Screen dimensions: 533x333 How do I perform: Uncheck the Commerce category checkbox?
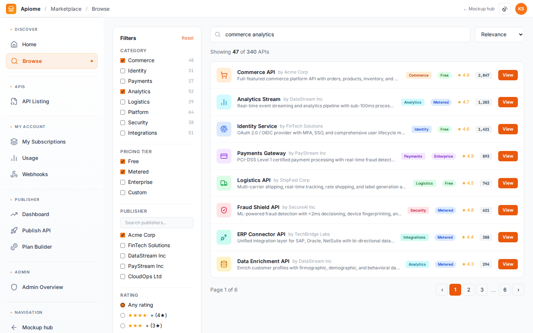(x=123, y=60)
